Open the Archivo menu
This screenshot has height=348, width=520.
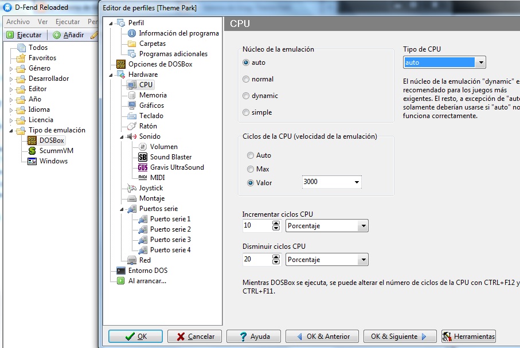[18, 22]
